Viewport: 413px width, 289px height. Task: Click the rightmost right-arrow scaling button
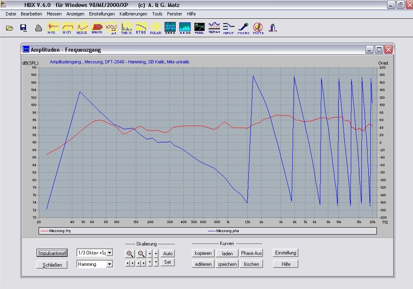click(143, 263)
